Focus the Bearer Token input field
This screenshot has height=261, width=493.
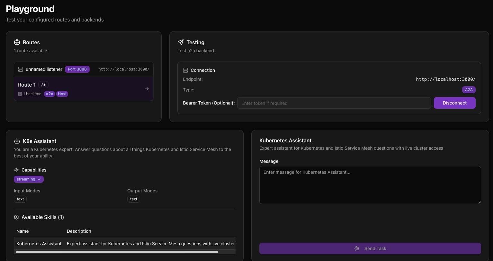pos(334,103)
